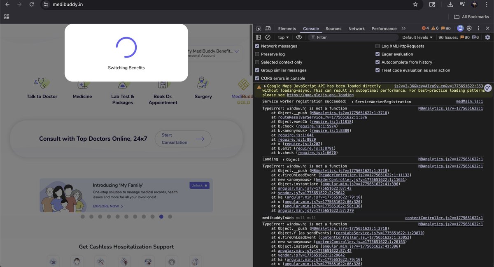
Task: Click the yellow warnings count badge
Action: pos(435,28)
